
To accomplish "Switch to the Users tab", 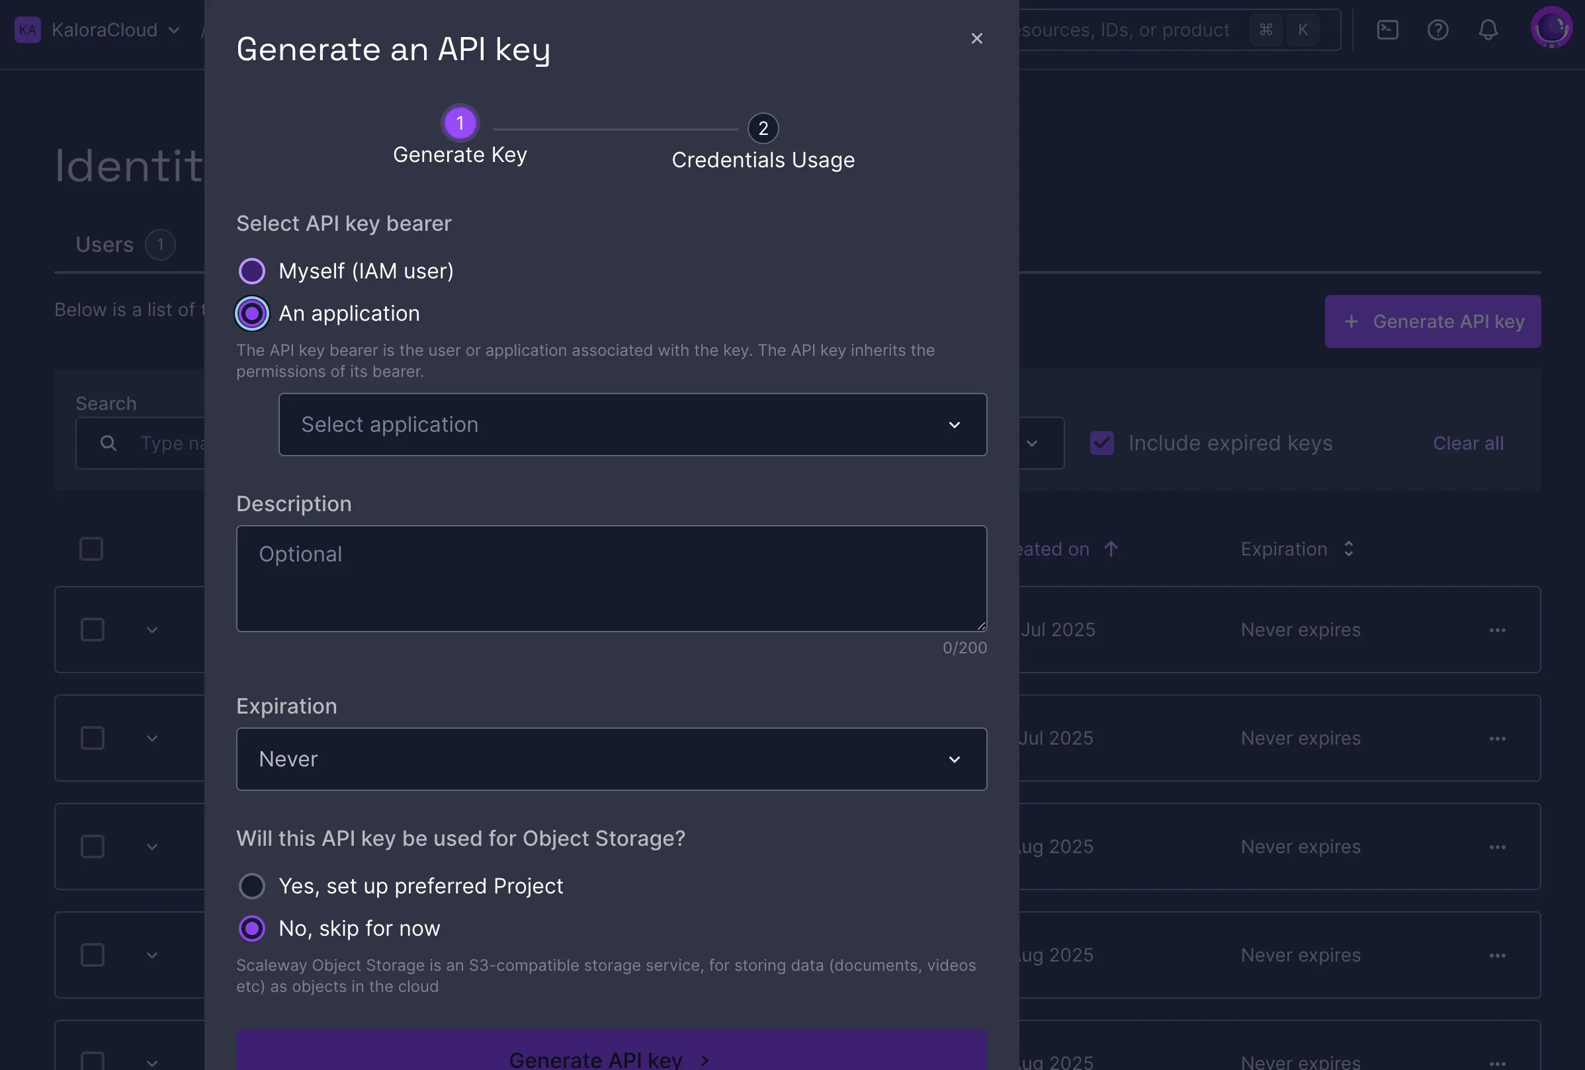I will [x=105, y=245].
